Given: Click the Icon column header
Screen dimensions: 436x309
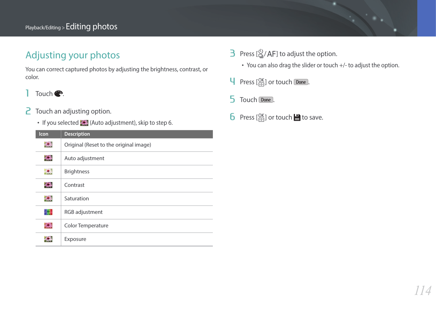Looking at the screenshot, I should click(44, 134).
